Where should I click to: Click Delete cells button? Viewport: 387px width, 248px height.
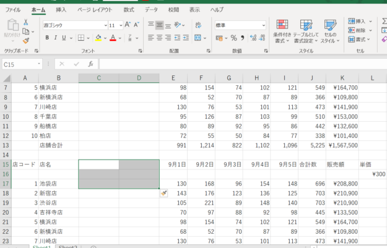(x=360, y=30)
